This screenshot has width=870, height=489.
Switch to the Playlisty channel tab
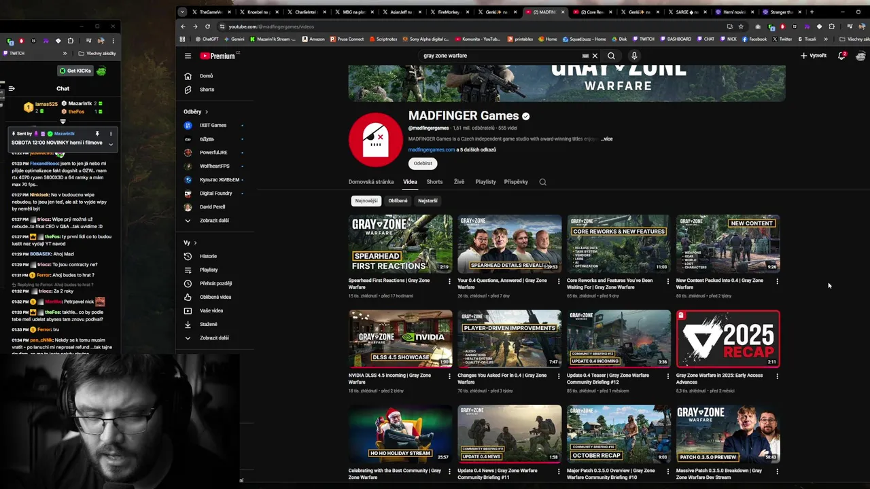485,182
